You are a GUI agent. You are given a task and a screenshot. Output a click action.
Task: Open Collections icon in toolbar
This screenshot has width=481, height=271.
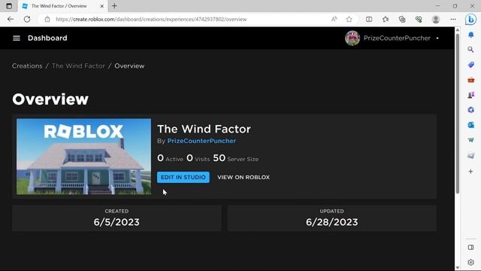pos(402,19)
